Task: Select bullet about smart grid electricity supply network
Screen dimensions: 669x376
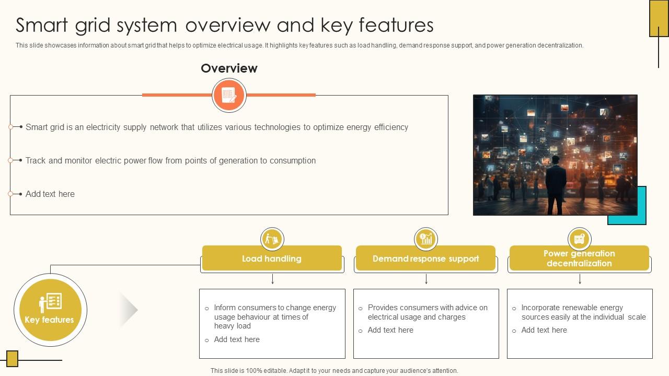Action: tap(217, 127)
